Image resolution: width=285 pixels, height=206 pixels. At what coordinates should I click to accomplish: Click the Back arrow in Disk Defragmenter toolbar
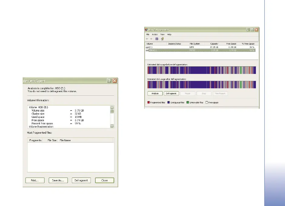pos(147,39)
